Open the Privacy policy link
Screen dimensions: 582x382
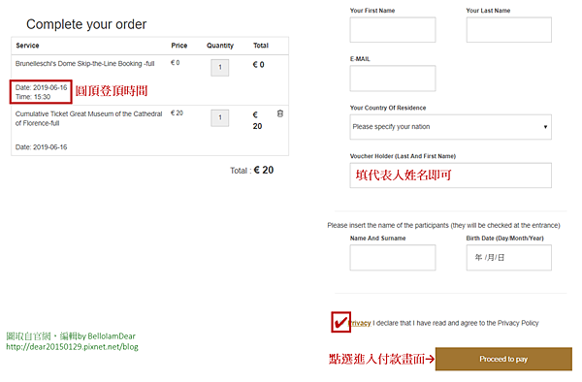pyautogui.click(x=360, y=323)
